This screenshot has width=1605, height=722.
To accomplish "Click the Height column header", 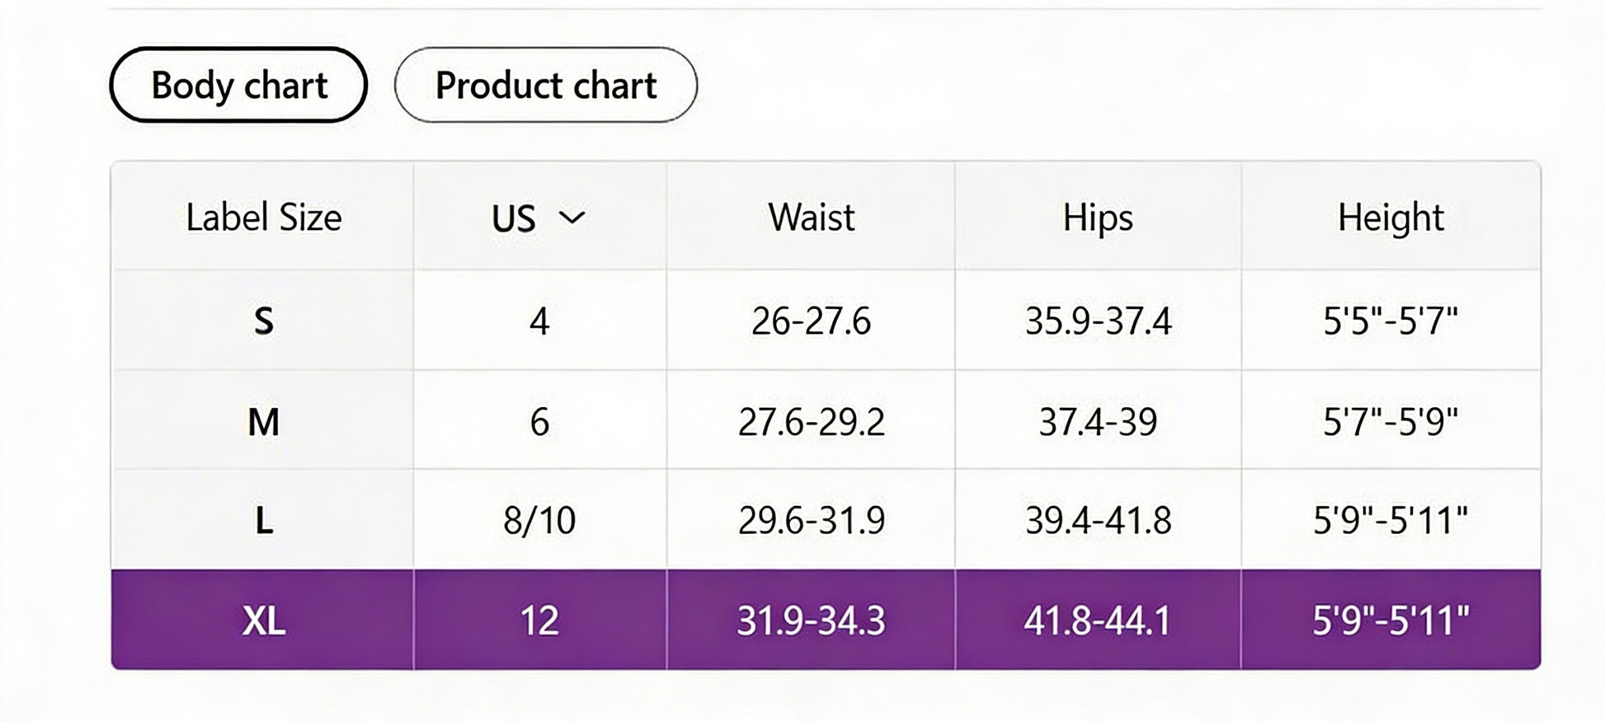I will tap(1391, 218).
